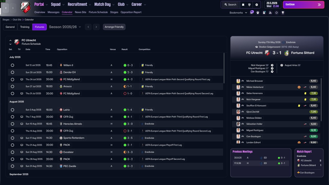Image resolution: width=329 pixels, height=185 pixels.
Task: Click the Arrange Friendly button
Action: coord(114,27)
